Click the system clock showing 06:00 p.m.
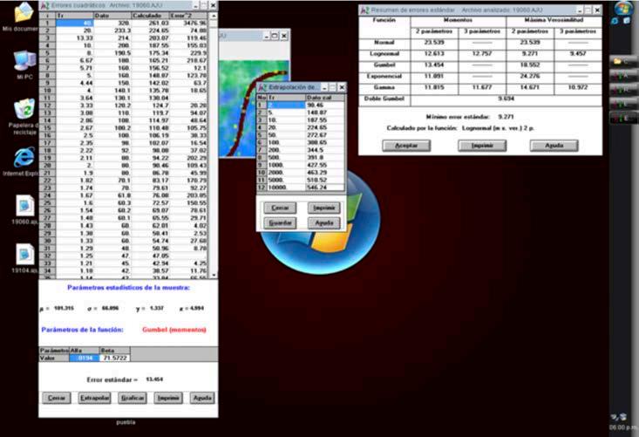The width and height of the screenshot is (639, 437). (623, 427)
